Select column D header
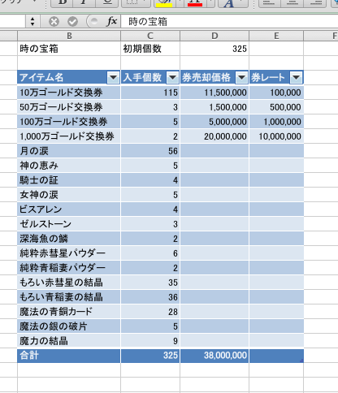The image size is (338, 393). tap(214, 36)
